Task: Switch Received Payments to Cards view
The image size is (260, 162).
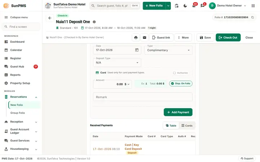Action: coord(187,126)
